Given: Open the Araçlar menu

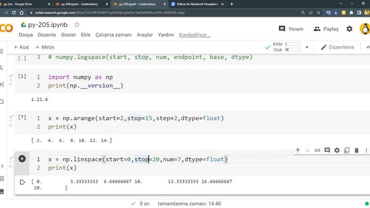Looking at the screenshot, I should [x=145, y=35].
